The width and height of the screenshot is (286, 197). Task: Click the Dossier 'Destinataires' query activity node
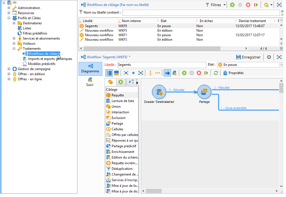pyautogui.click(x=159, y=92)
